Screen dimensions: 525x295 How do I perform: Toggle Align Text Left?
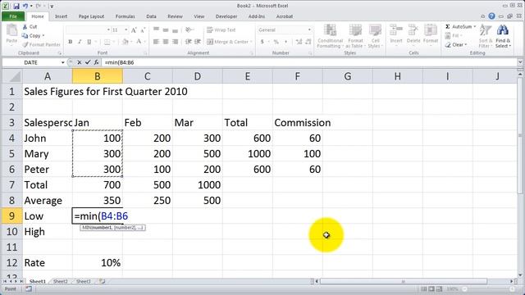tap(157, 42)
